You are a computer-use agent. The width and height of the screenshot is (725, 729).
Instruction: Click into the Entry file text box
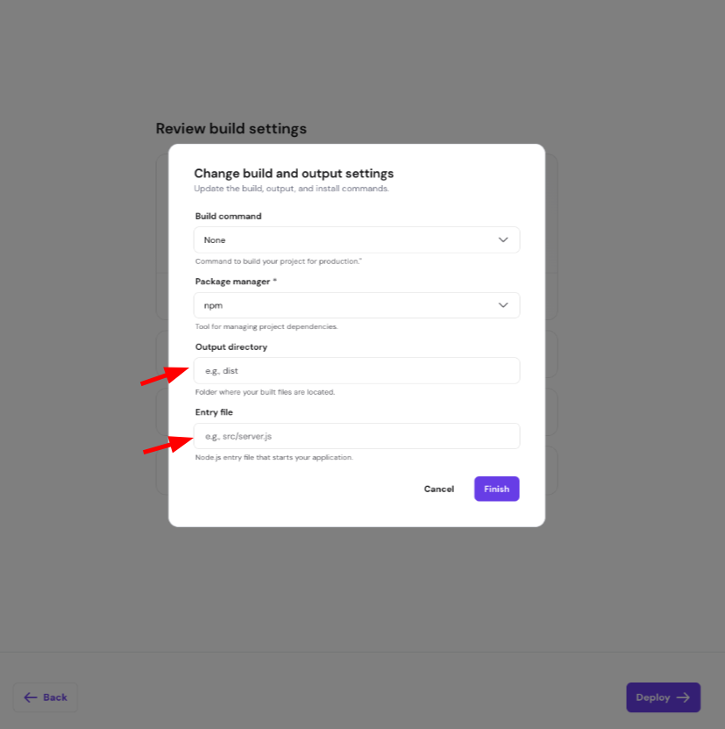357,436
